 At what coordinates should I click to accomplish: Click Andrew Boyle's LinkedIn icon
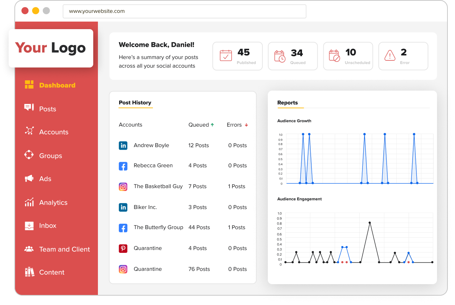point(123,145)
